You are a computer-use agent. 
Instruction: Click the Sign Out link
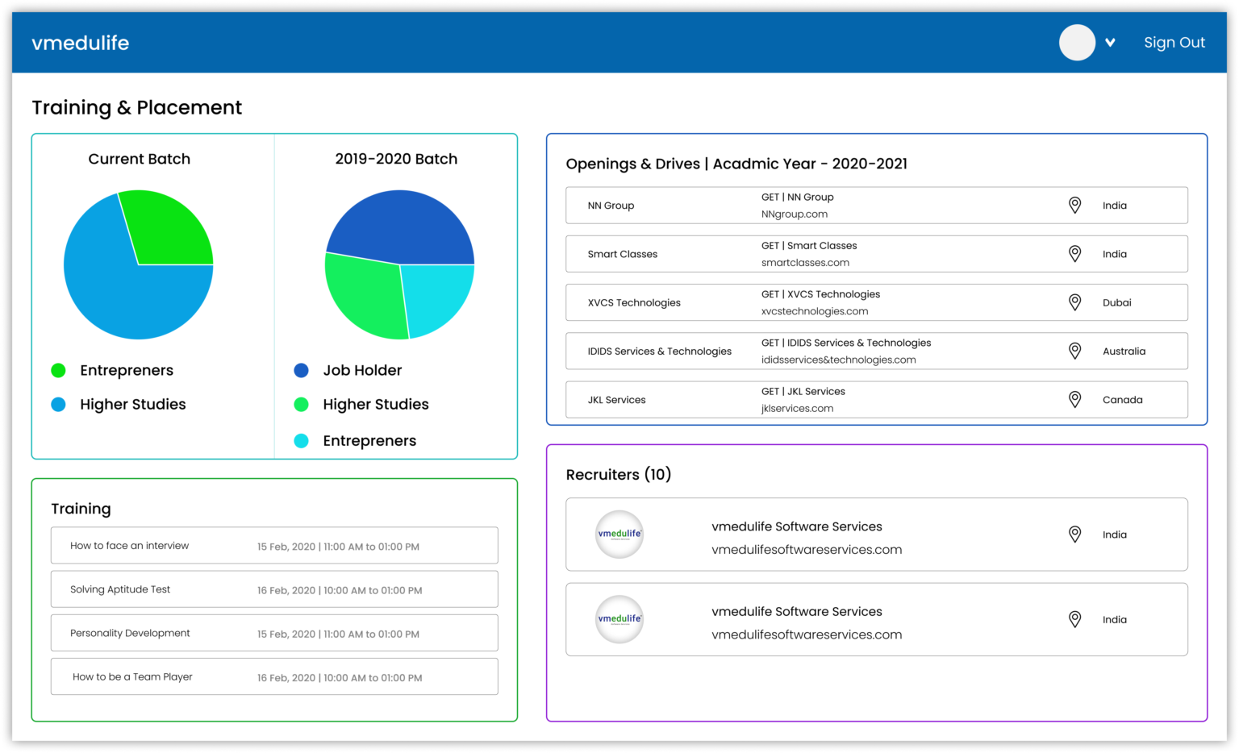(x=1174, y=43)
